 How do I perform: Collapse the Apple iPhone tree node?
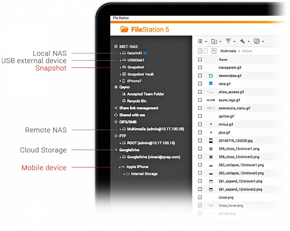click(x=120, y=167)
